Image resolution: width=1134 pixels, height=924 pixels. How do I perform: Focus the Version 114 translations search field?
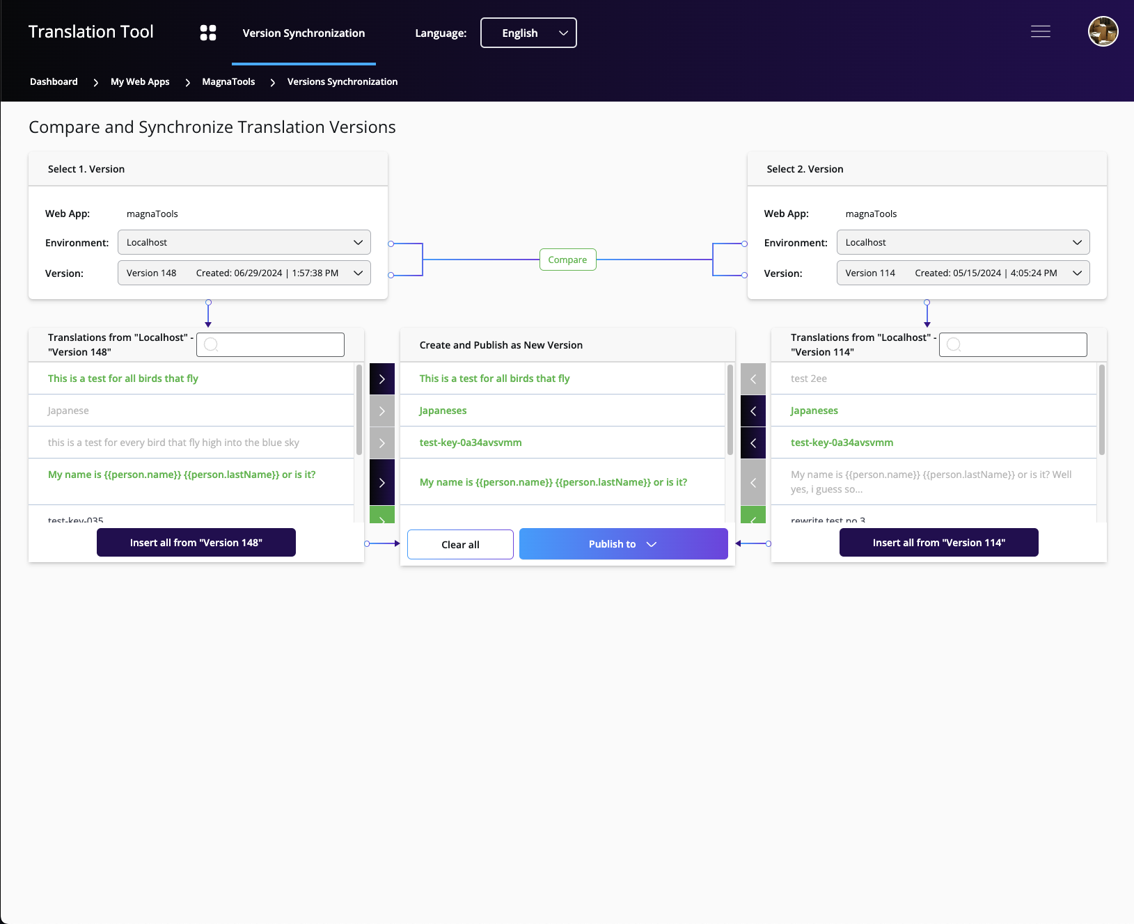tap(1013, 344)
